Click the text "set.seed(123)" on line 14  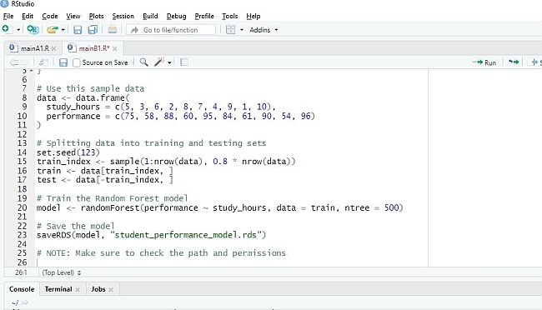pos(68,152)
